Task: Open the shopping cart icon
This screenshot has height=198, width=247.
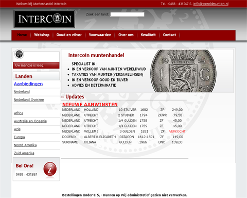Action: 19,54
